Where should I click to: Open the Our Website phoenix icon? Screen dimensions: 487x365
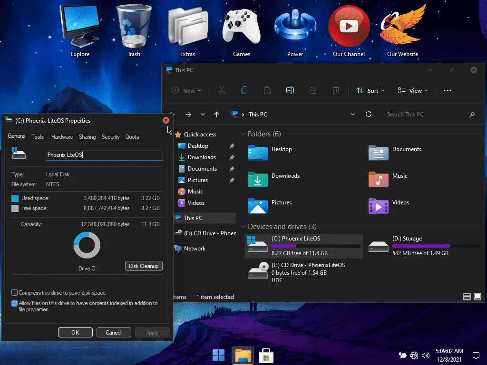(x=402, y=31)
